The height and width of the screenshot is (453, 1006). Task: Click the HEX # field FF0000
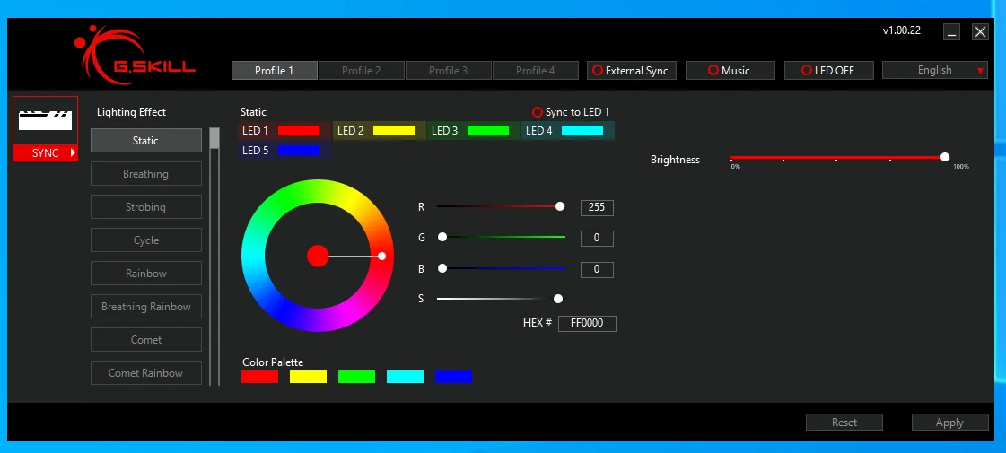coord(587,324)
